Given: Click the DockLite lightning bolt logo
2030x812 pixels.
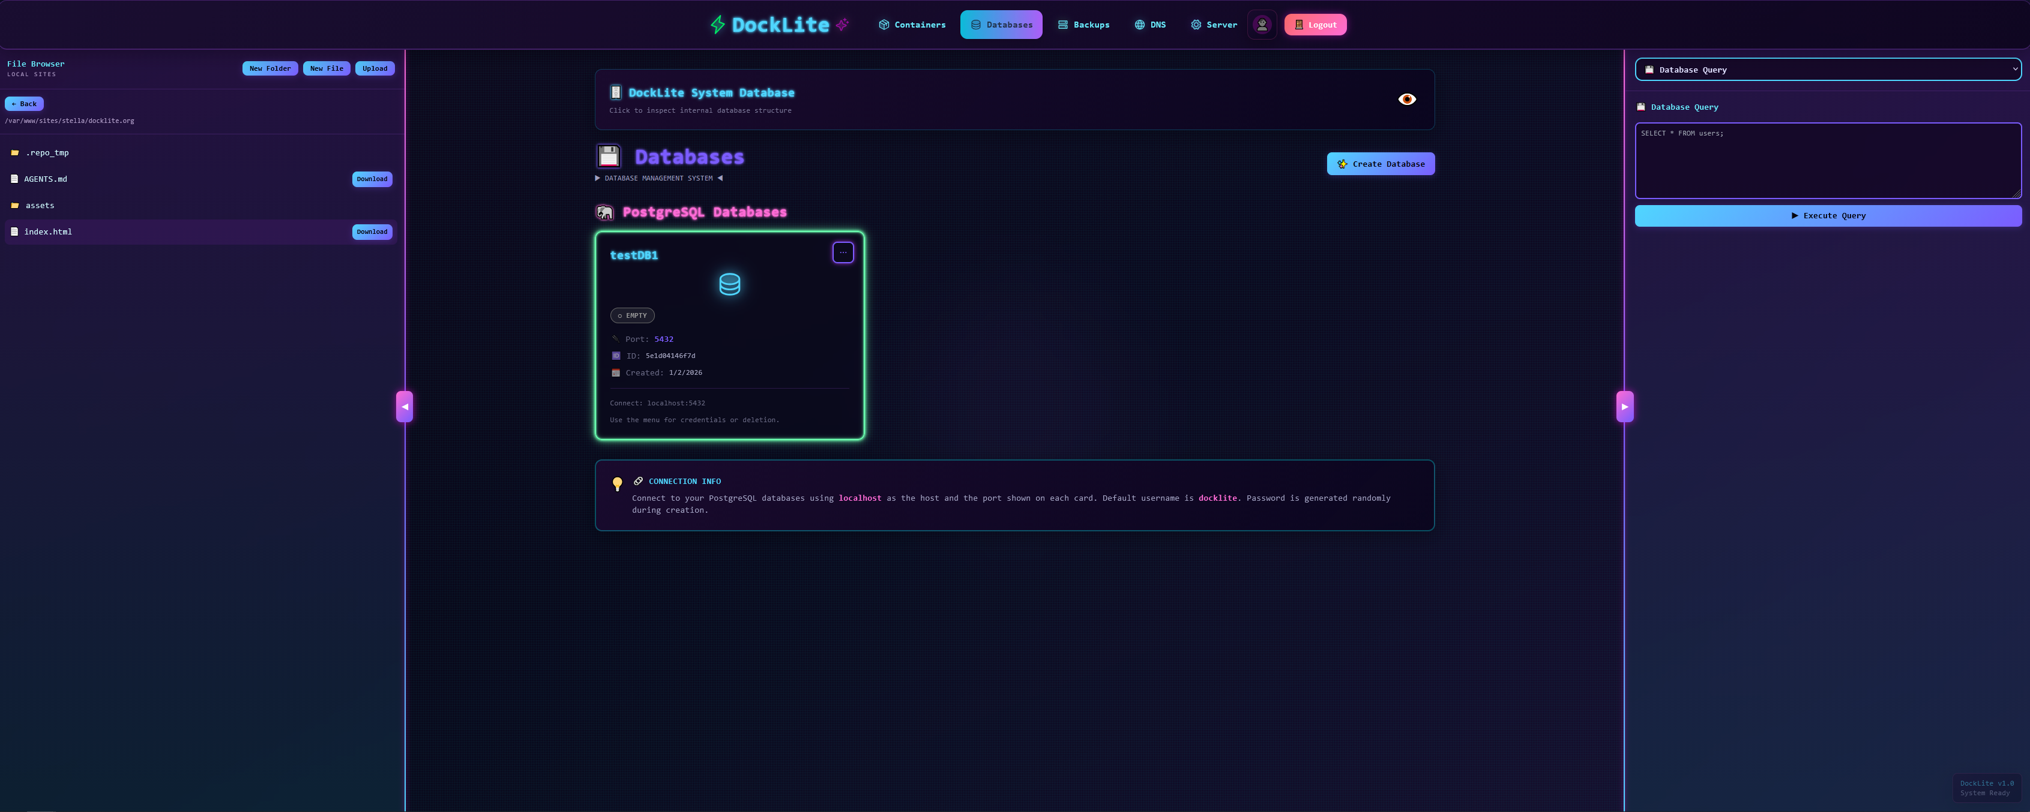Looking at the screenshot, I should click(717, 25).
